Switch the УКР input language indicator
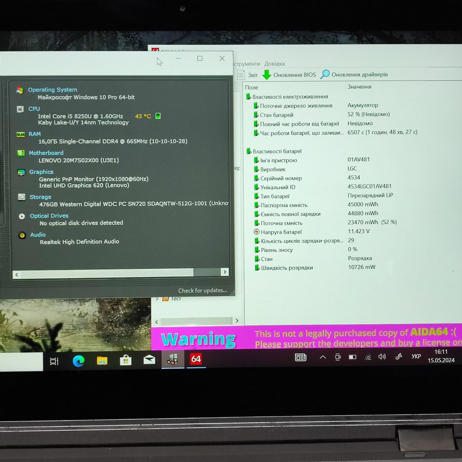Screen dimensions: 462x462 point(416,356)
